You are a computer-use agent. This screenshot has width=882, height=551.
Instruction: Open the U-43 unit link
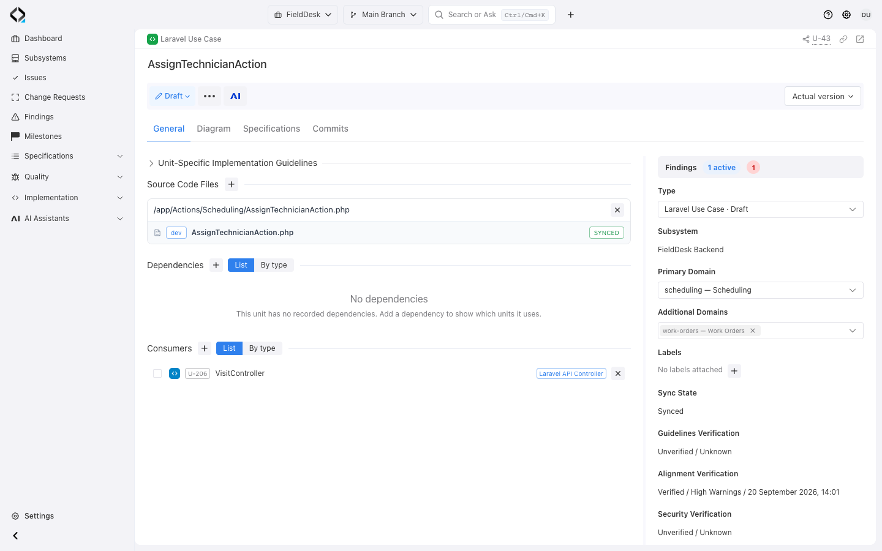tap(821, 39)
